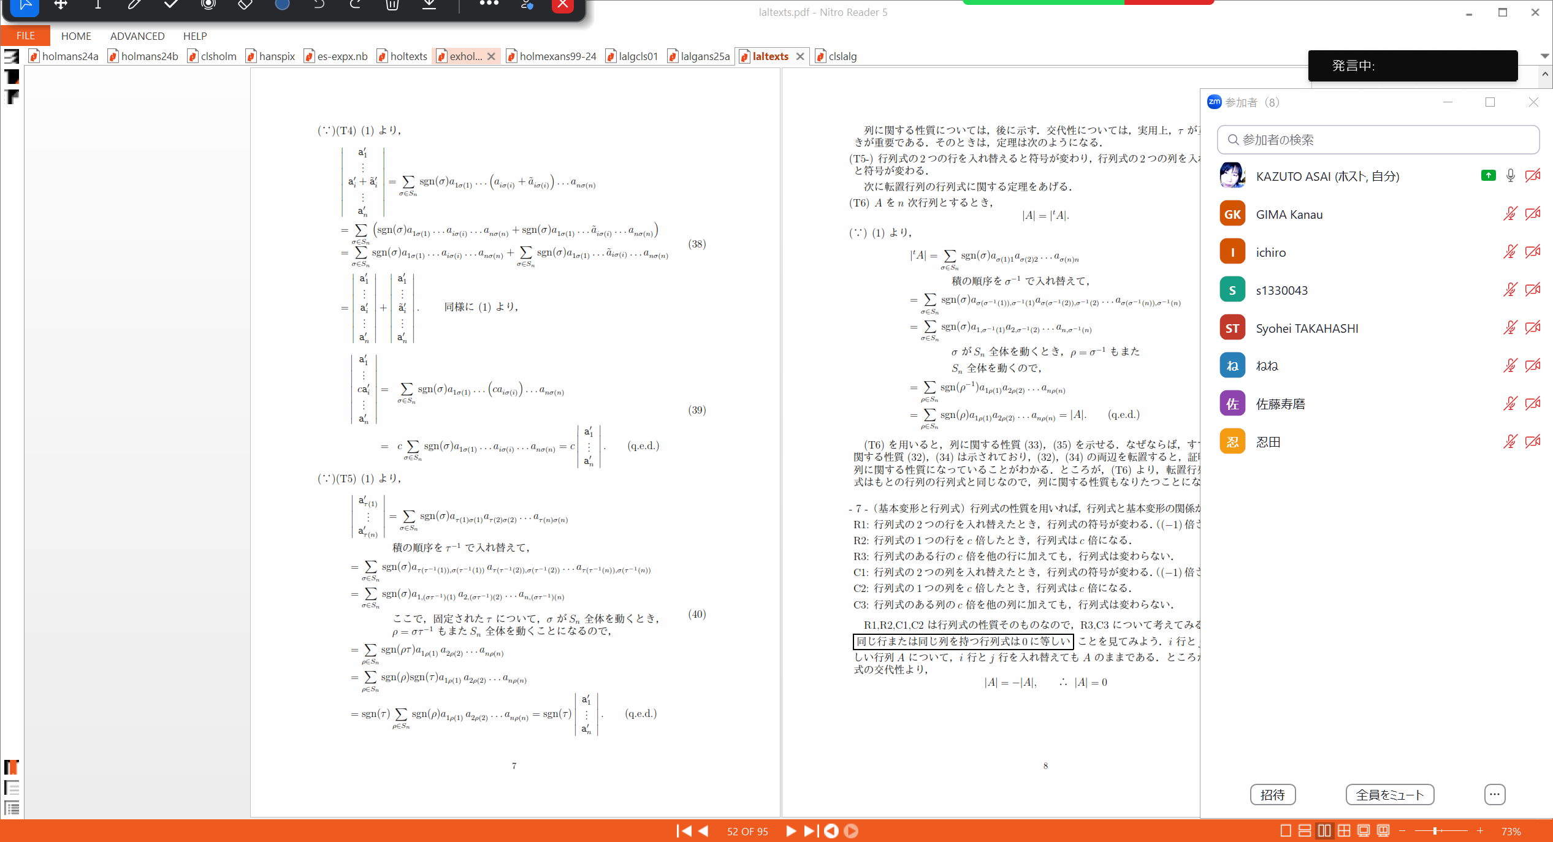Close the exhol... document tab
This screenshot has height=842, width=1553.
(491, 56)
